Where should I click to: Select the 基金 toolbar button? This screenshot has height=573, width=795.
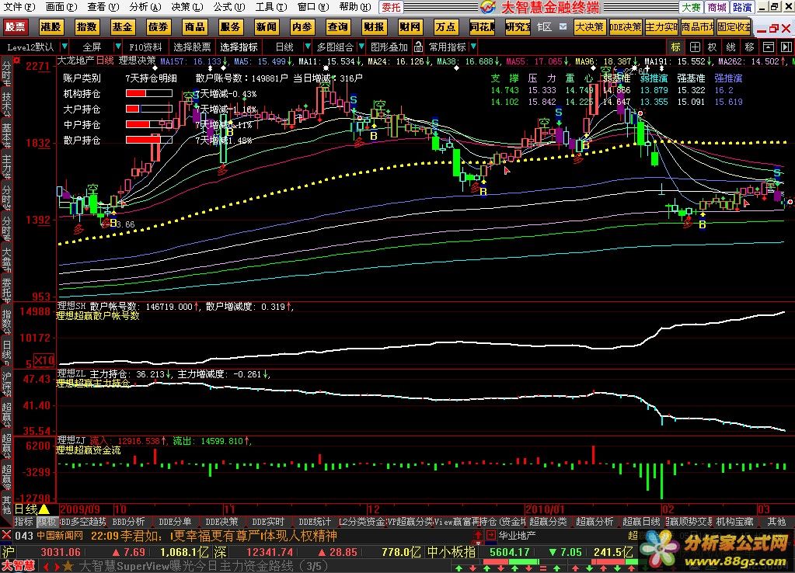coord(122,27)
